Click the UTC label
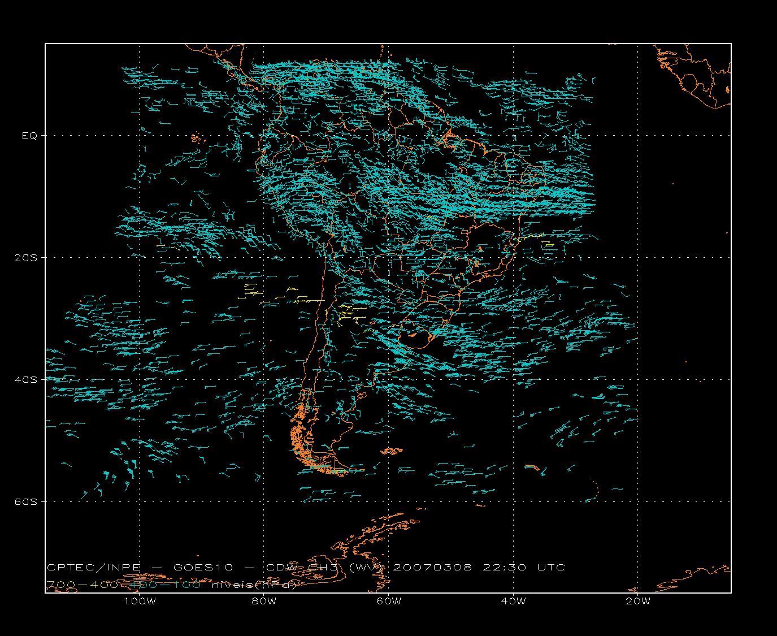777x636 pixels. click(552, 567)
